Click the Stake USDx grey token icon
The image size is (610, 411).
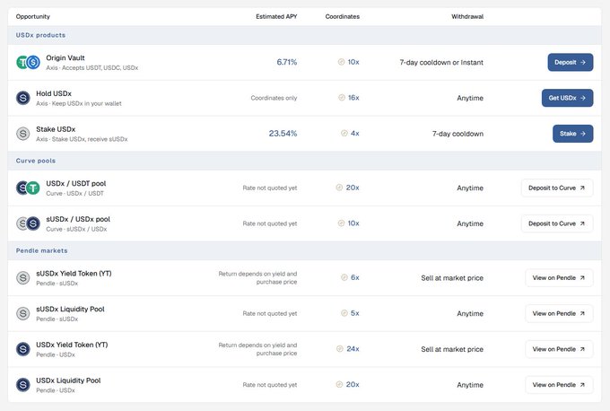[x=23, y=134]
